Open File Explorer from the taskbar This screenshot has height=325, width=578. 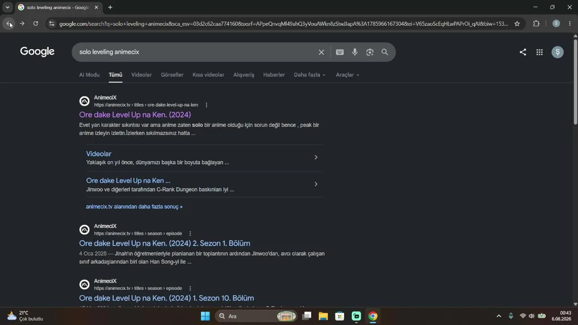pyautogui.click(x=323, y=316)
